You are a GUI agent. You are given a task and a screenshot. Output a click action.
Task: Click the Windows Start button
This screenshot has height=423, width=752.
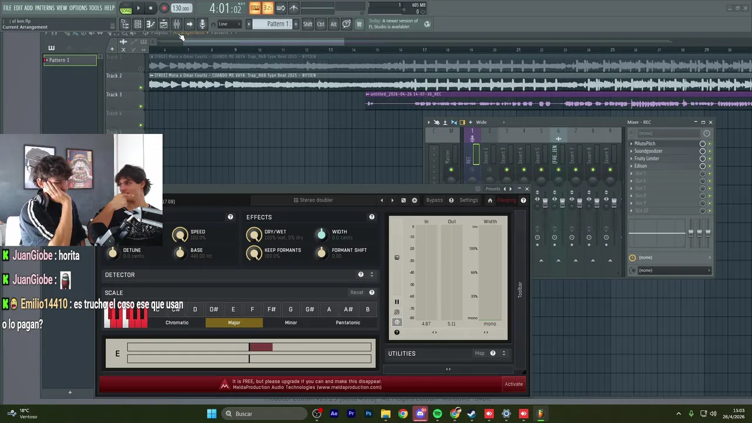[211, 414]
